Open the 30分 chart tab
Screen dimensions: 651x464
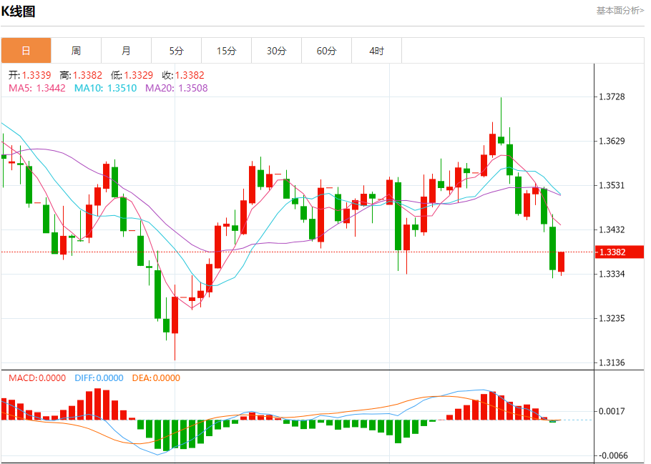pyautogui.click(x=277, y=51)
